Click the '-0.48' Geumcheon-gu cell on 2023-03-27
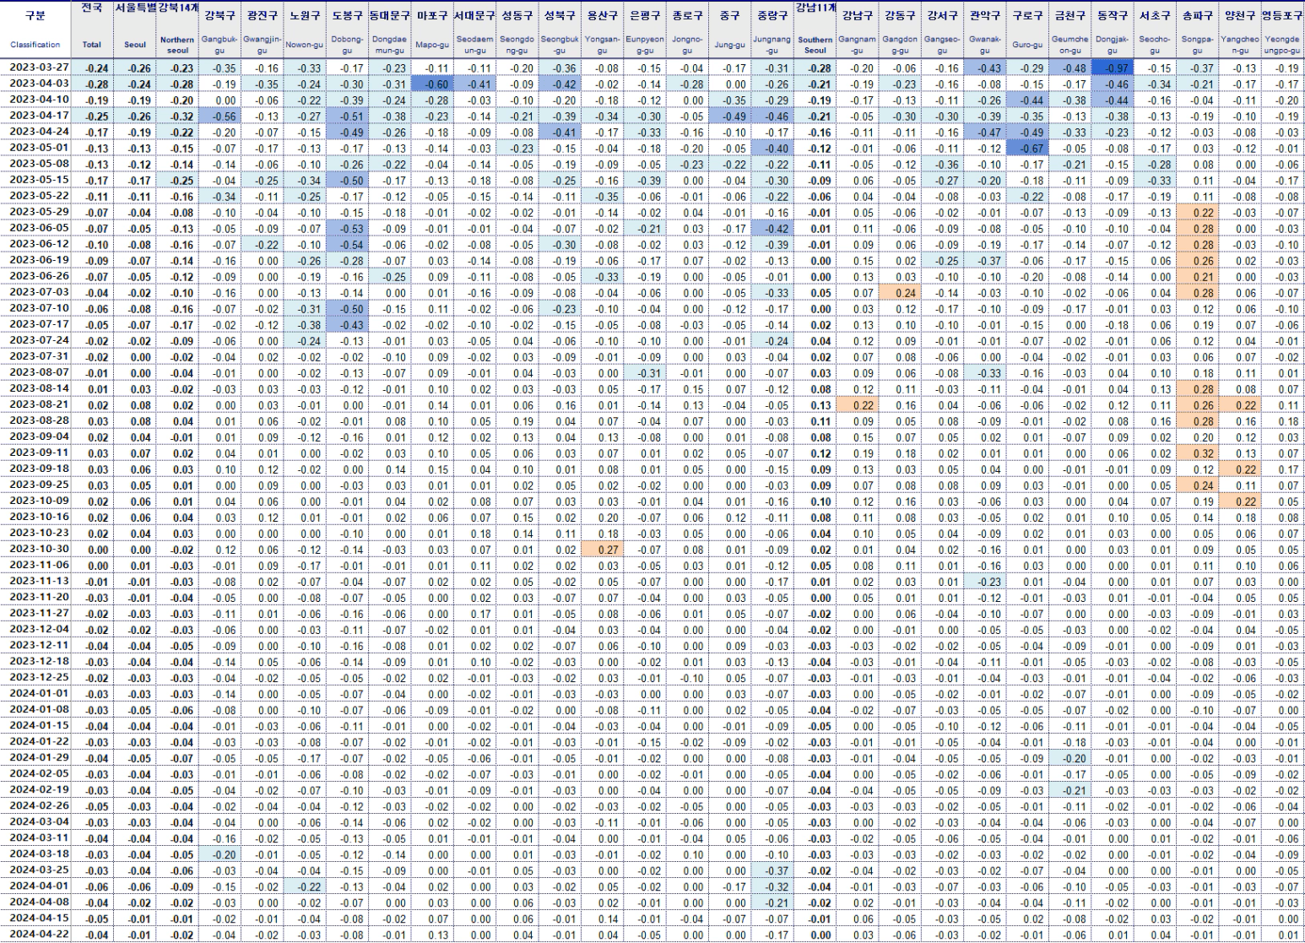Screen dimensions: 1305x943 [x=1070, y=68]
